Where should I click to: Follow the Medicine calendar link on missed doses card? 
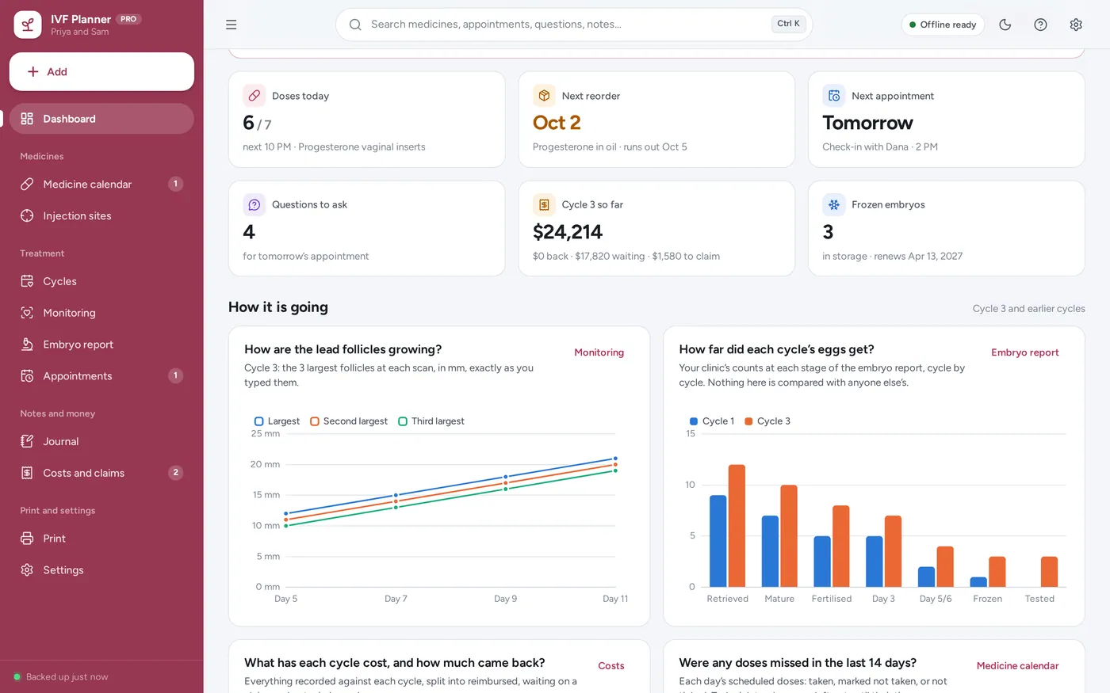(1018, 666)
